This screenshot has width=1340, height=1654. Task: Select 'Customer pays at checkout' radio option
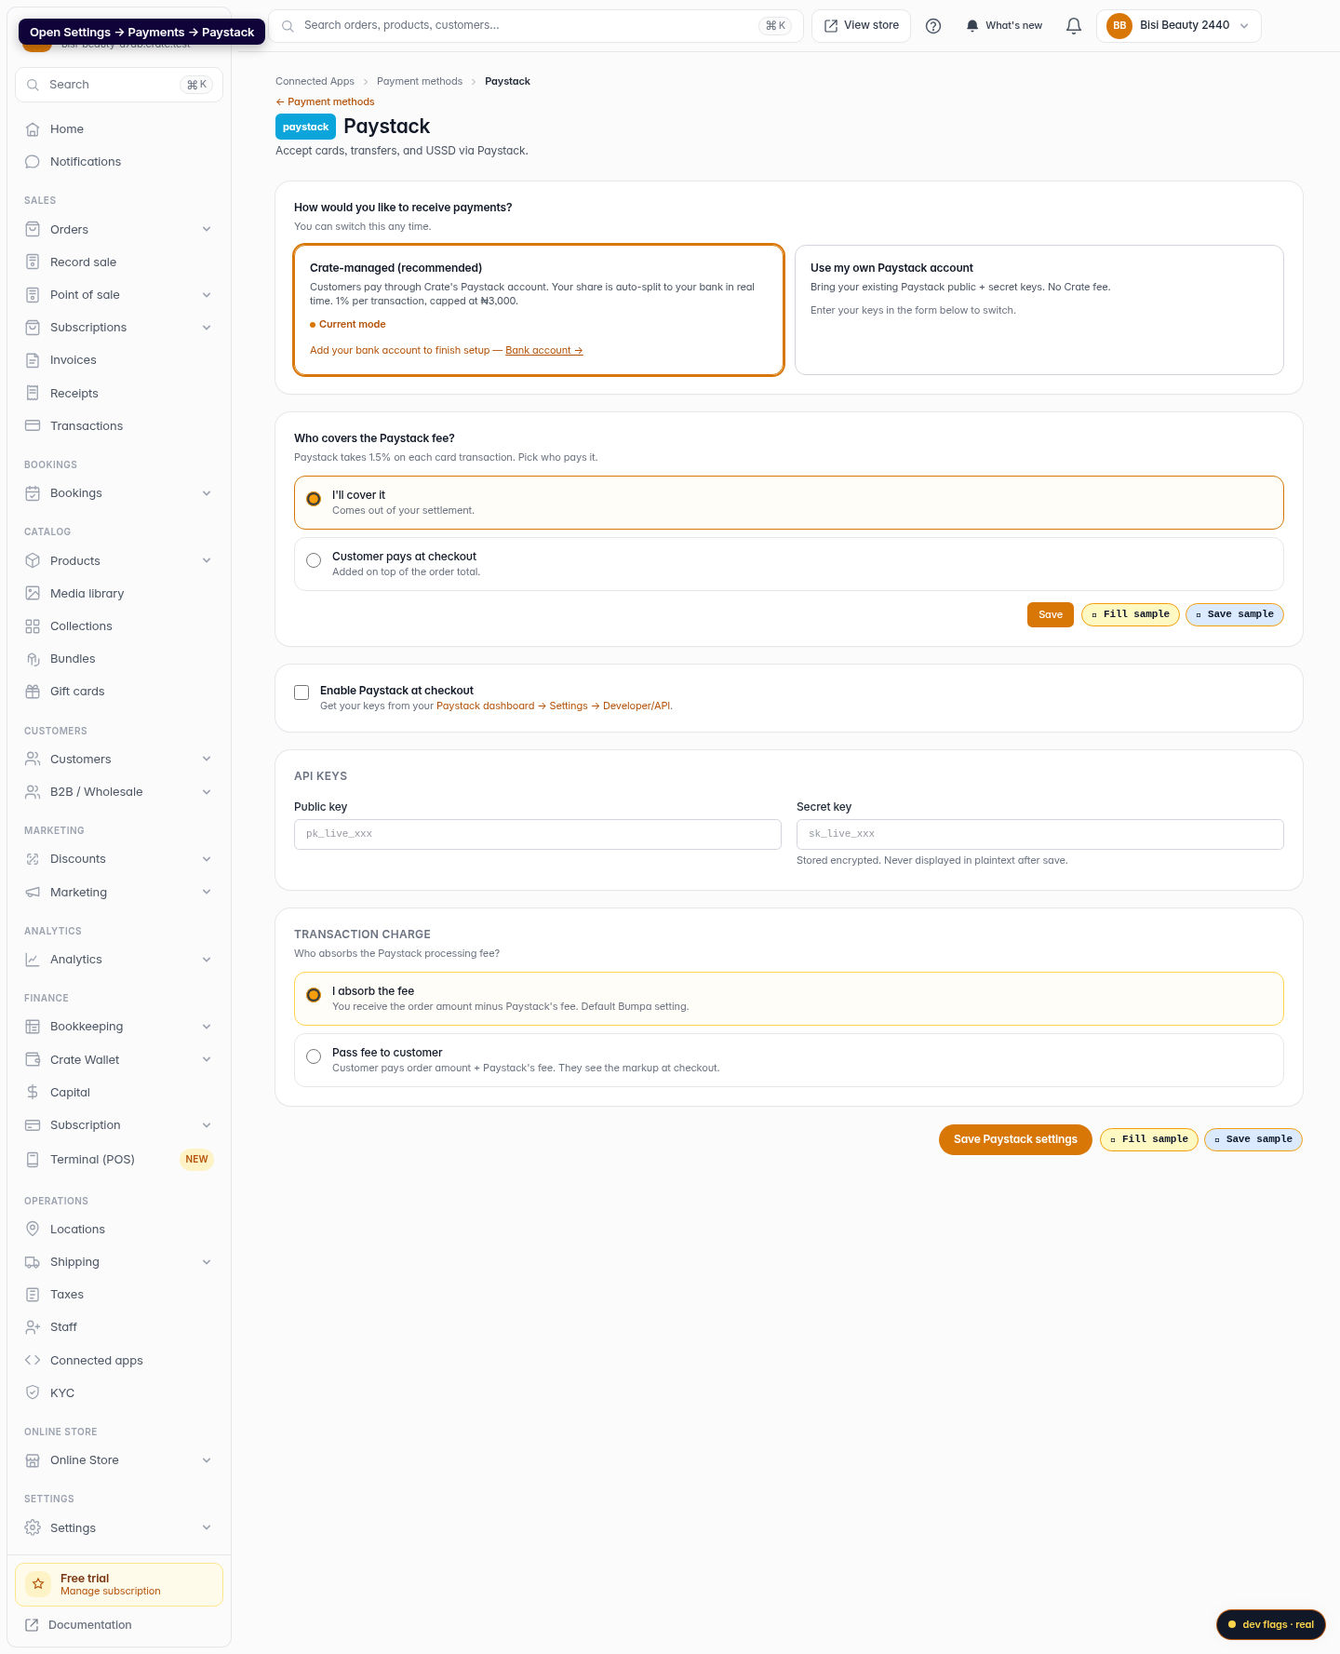point(314,560)
